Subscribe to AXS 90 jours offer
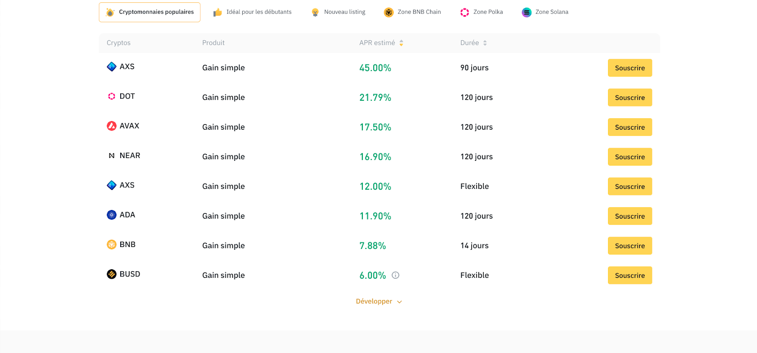The image size is (757, 353). (630, 68)
